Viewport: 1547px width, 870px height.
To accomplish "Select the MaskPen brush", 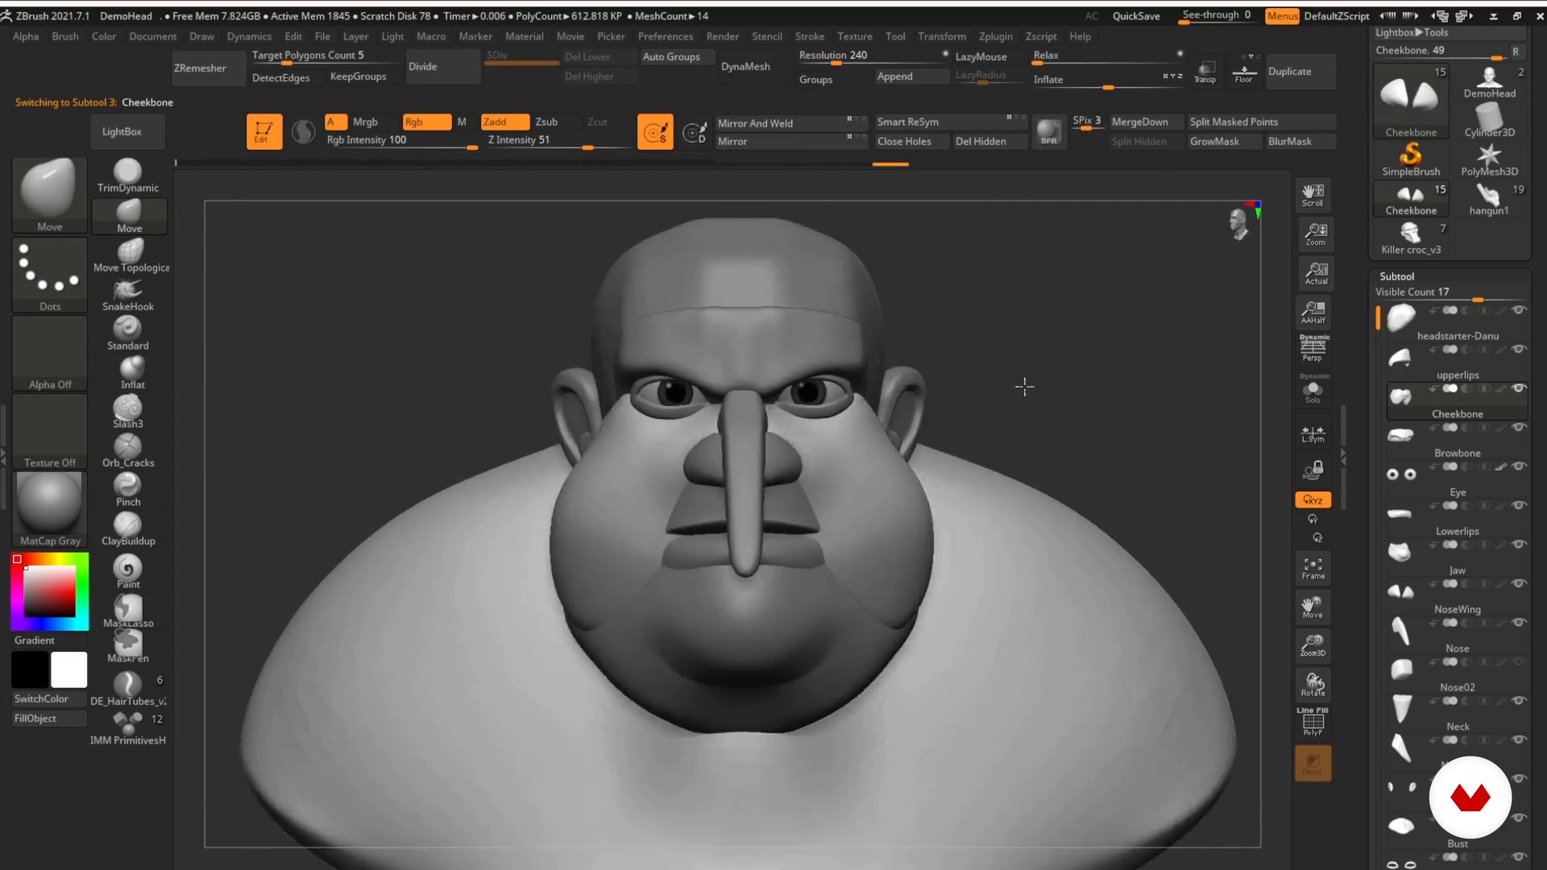I will tap(128, 647).
